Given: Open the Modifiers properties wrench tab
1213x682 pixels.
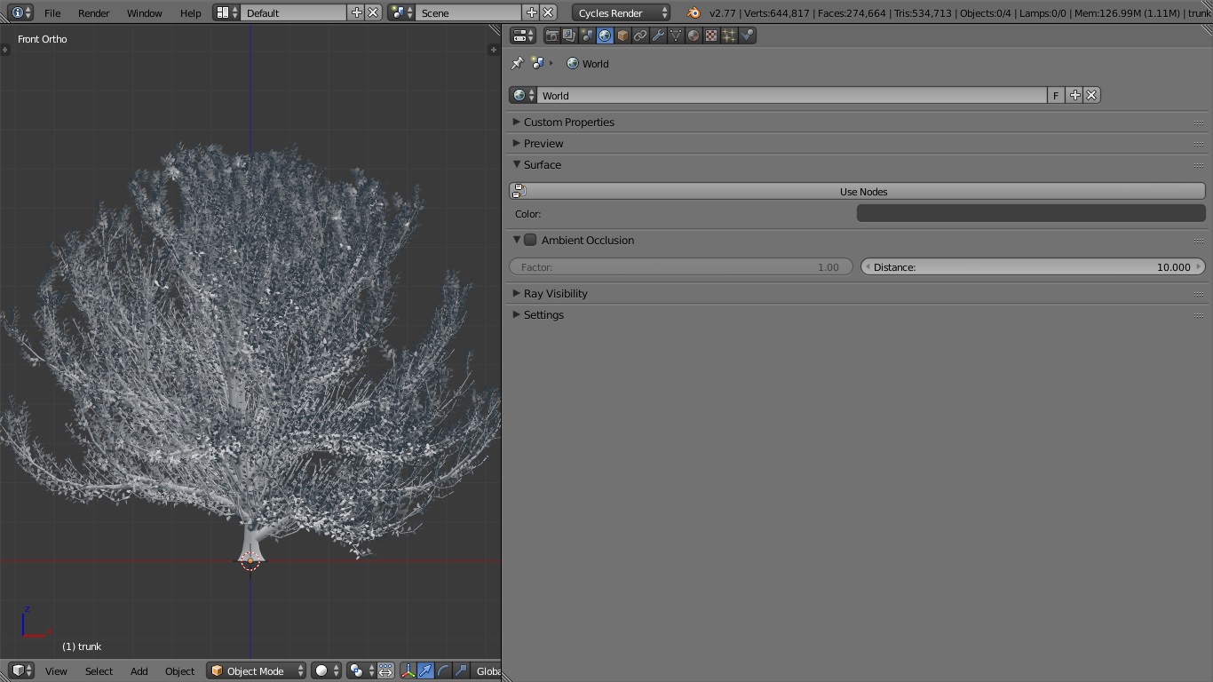Looking at the screenshot, I should pos(658,36).
